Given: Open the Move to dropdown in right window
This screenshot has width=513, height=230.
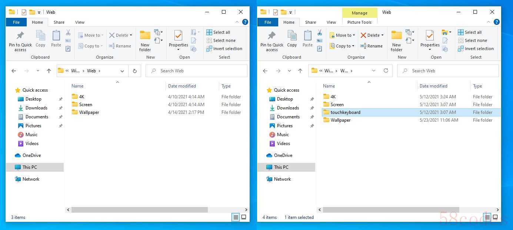Looking at the screenshot, I should [x=343, y=35].
